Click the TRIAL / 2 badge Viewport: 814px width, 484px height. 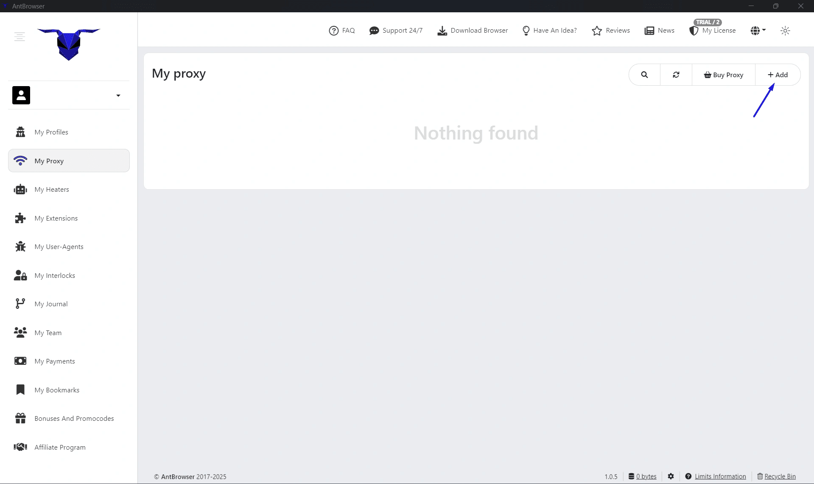coord(708,22)
